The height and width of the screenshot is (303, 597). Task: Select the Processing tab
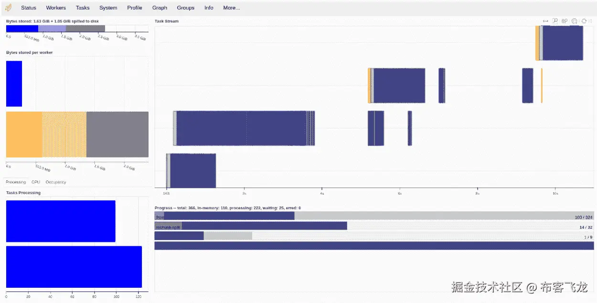tap(16, 182)
